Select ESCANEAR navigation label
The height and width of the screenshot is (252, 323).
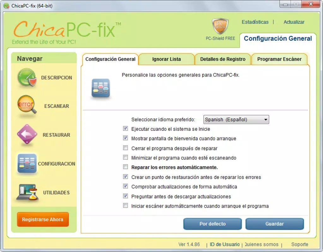pyautogui.click(x=57, y=106)
